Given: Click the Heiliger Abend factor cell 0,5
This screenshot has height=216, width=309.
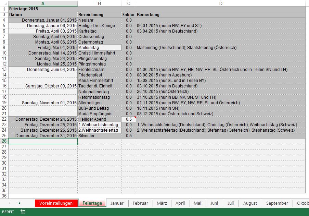Looking at the screenshot, I should pos(128,119).
